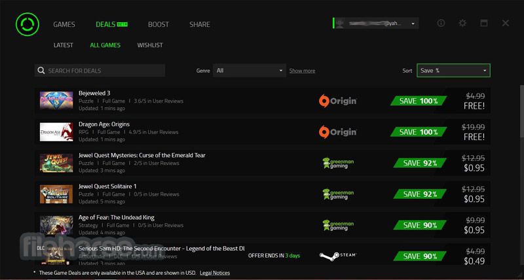
Task: Open Age of Fear thumbnail
Action: tap(56, 225)
